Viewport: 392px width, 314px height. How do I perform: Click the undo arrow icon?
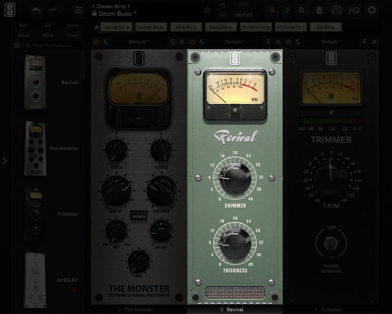(x=37, y=10)
